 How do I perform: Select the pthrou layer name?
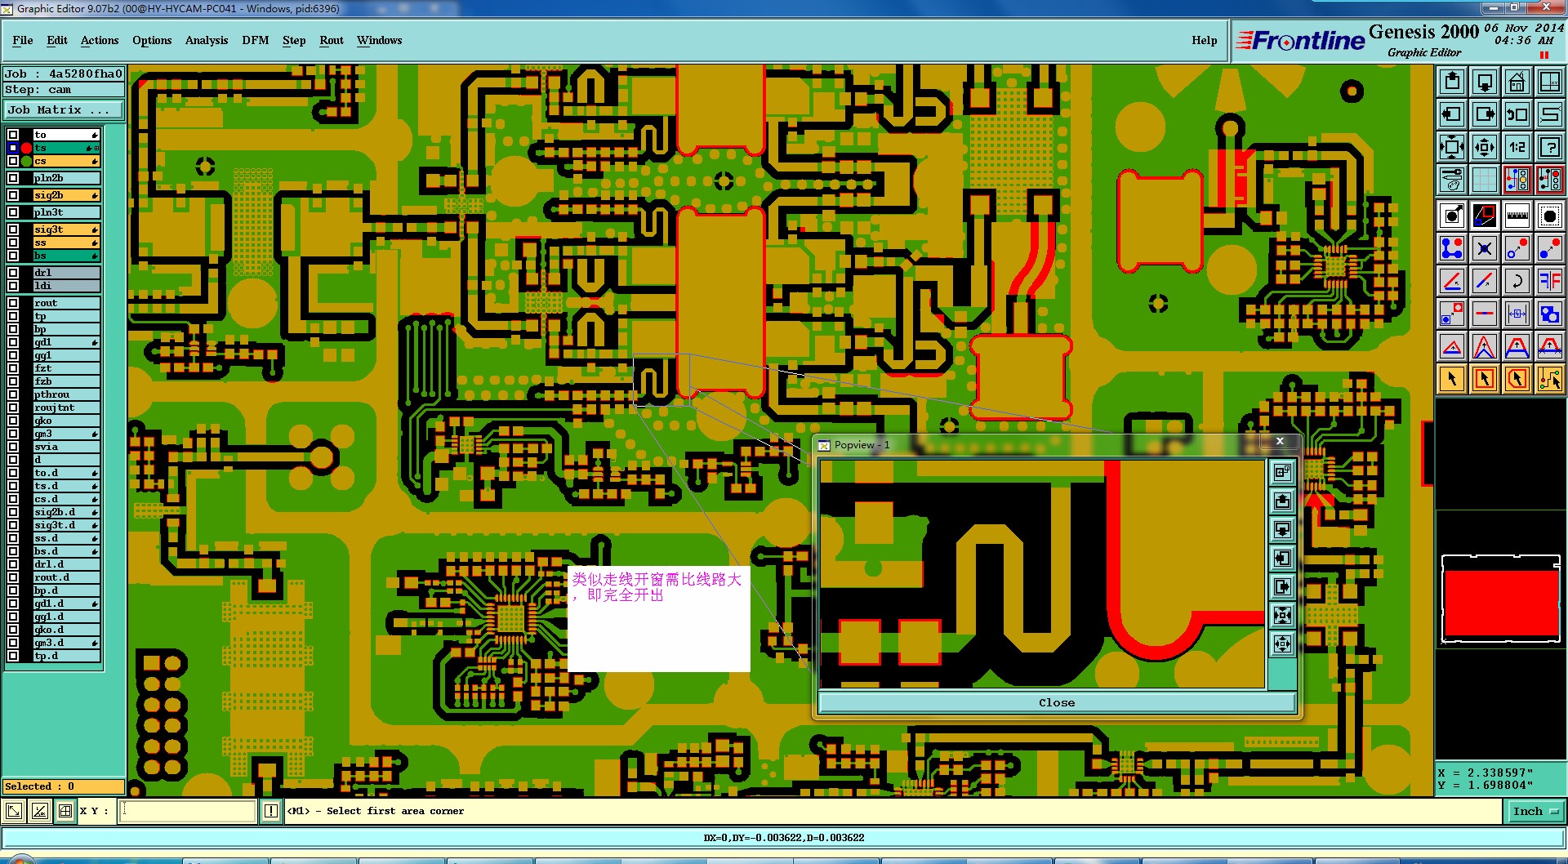pos(66,394)
